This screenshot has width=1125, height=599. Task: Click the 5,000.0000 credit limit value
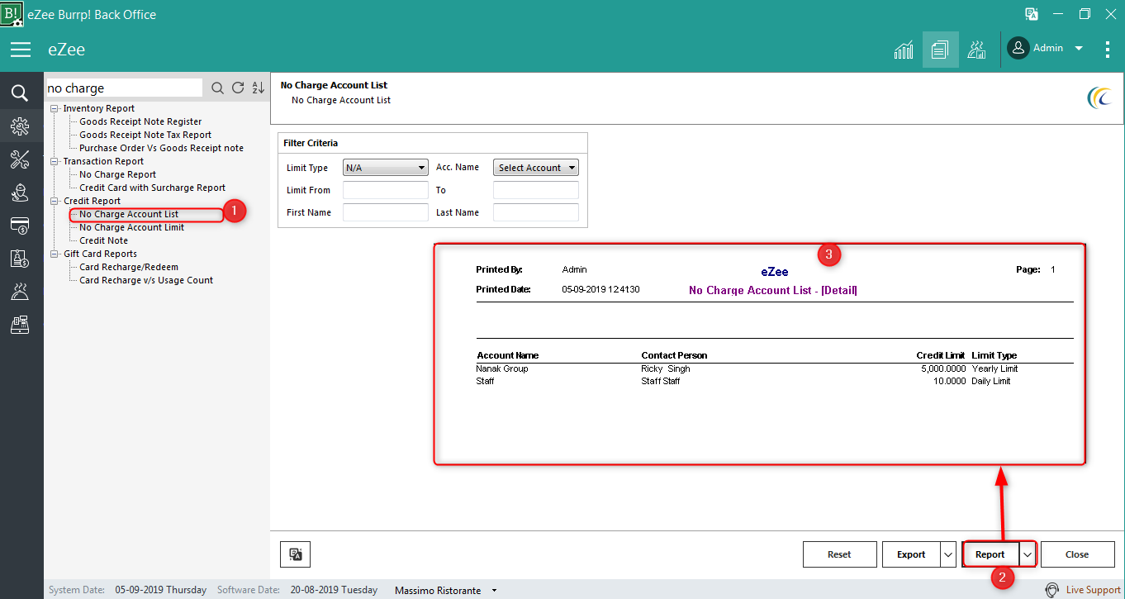click(x=943, y=368)
